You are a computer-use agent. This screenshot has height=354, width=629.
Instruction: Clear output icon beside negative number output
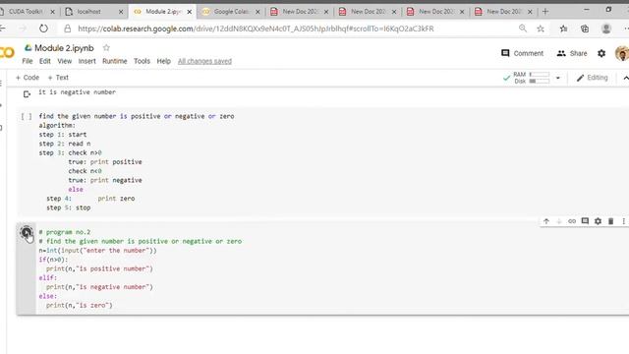click(27, 94)
